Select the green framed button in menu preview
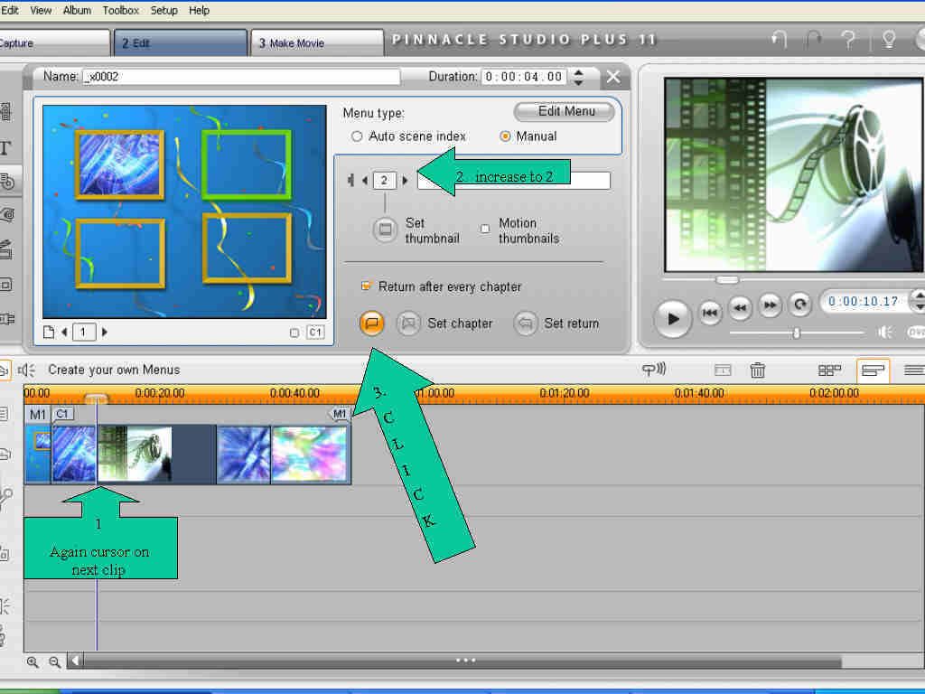This screenshot has height=694, width=925. point(246,164)
